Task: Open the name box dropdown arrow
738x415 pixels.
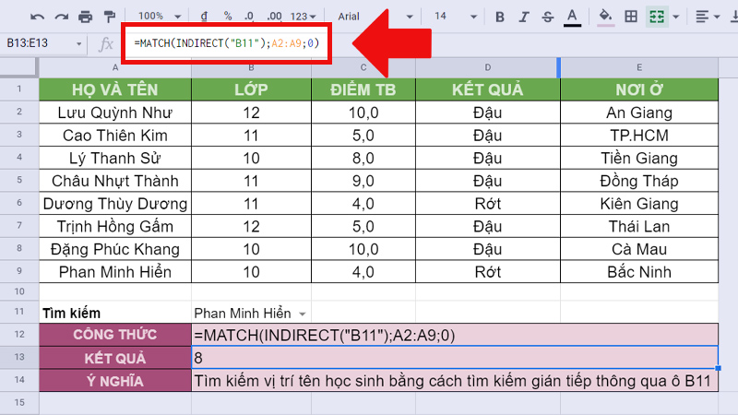Action: pyautogui.click(x=78, y=43)
